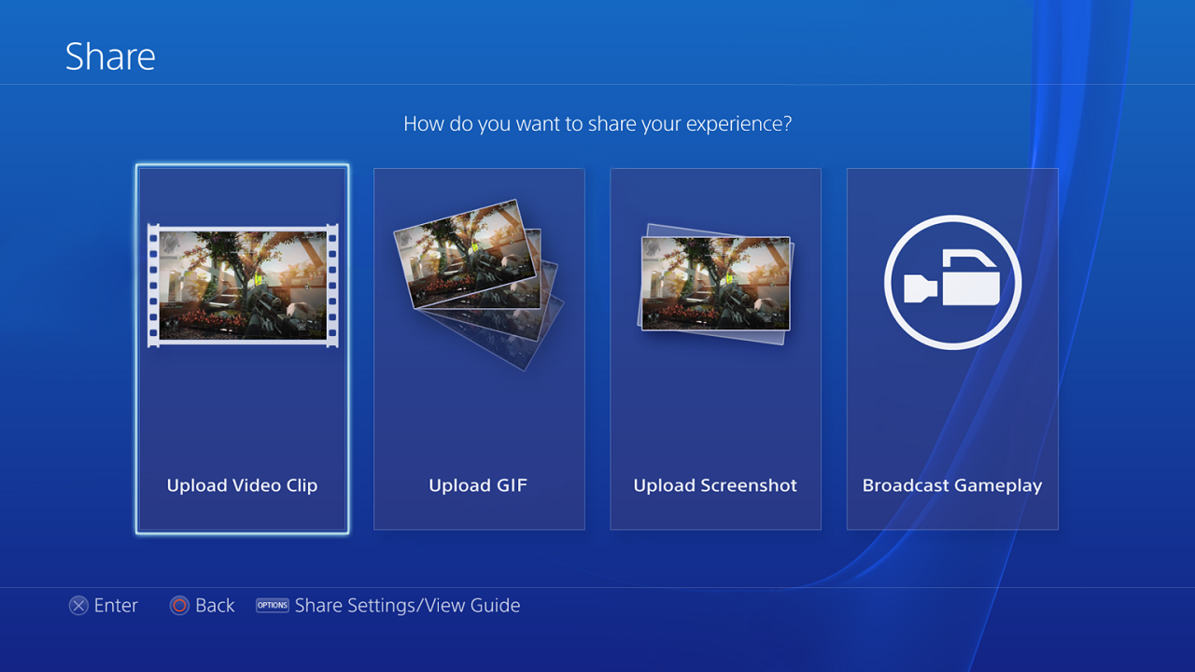Open Share Settings/View Guide
This screenshot has height=672, width=1195.
click(407, 606)
